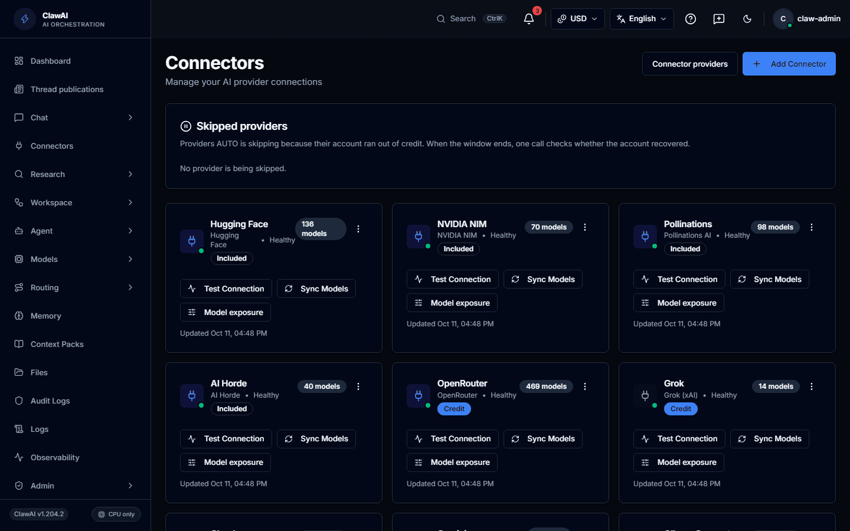Click the ClawAI v1.204.2 version badge
850x531 pixels.
(x=39, y=514)
